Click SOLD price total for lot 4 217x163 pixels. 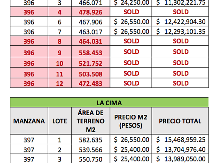click(181, 12)
